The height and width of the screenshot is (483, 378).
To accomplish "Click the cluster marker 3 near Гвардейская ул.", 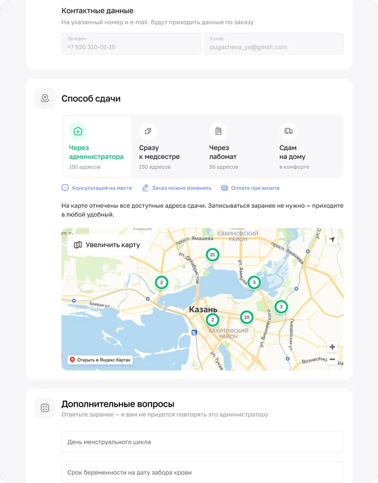I will coord(281,307).
